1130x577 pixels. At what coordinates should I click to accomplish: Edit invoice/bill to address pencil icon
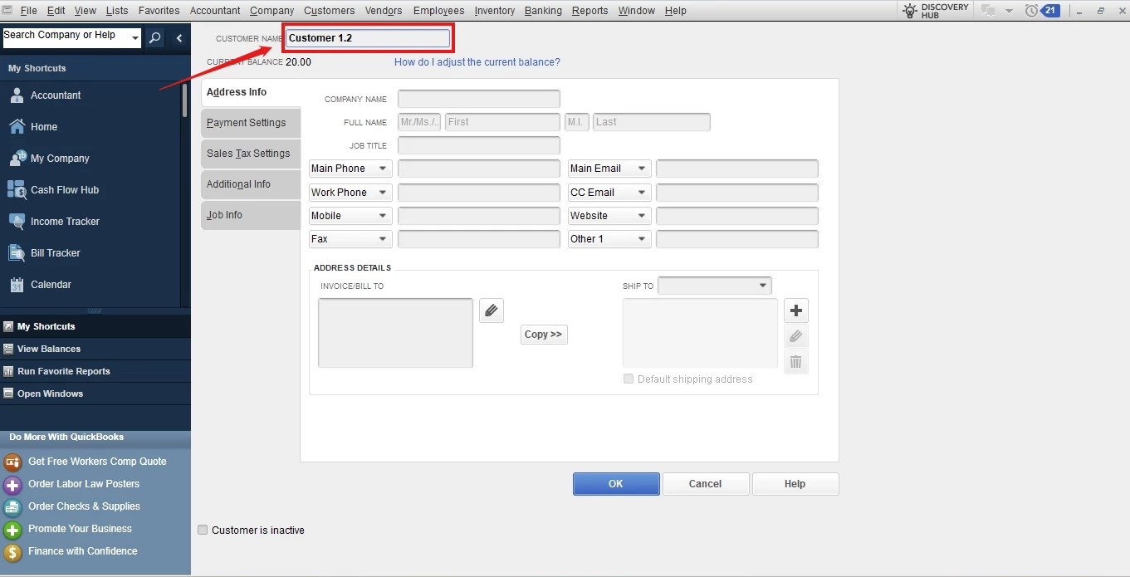pyautogui.click(x=492, y=311)
